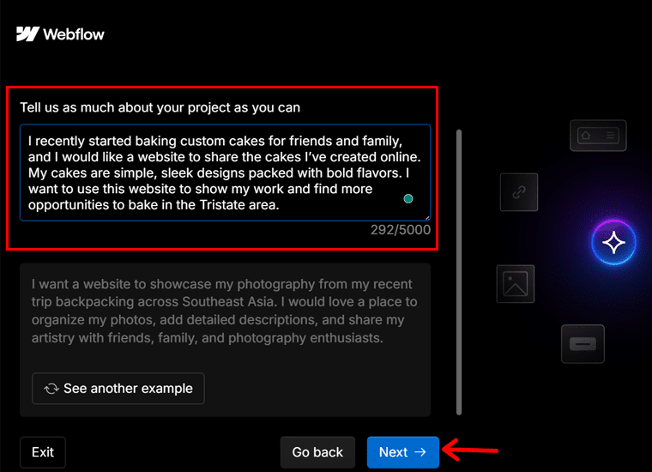Screen dimensions: 652x472
Task: Click the link chain icon tile
Action: [x=518, y=192]
